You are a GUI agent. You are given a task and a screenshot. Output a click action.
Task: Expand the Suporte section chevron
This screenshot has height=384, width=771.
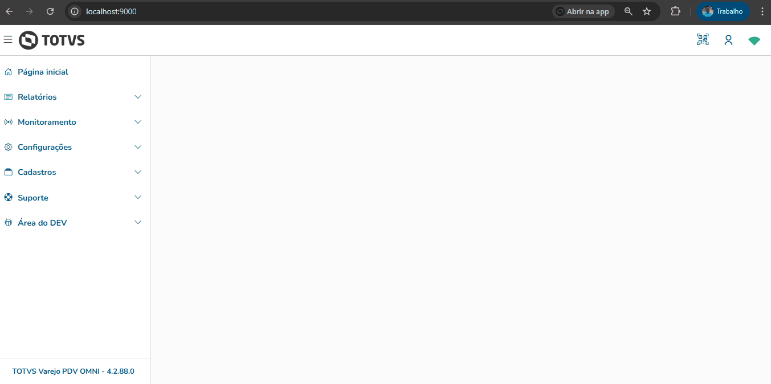coord(138,197)
